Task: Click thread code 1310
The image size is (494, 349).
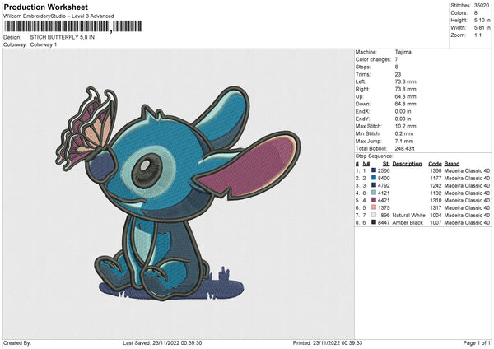Action: point(436,200)
